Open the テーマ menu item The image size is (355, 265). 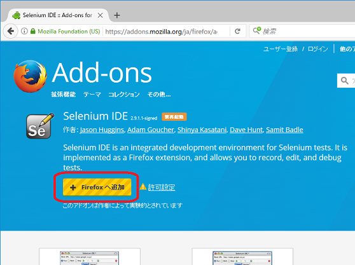92,94
